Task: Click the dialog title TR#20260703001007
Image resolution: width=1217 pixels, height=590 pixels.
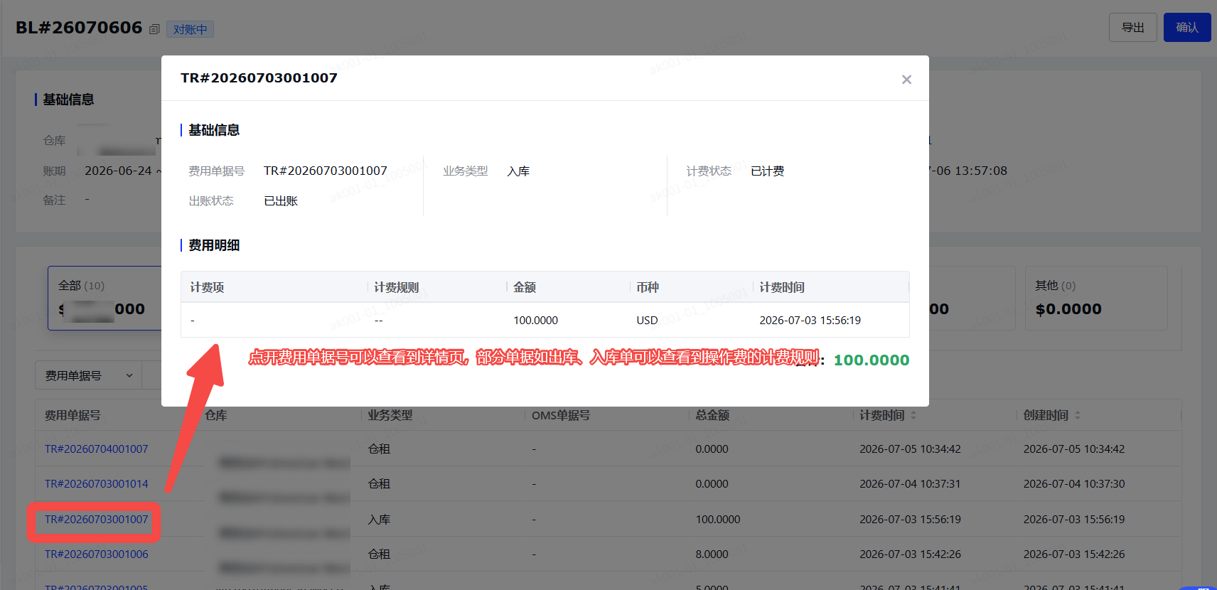Action: coord(259,78)
